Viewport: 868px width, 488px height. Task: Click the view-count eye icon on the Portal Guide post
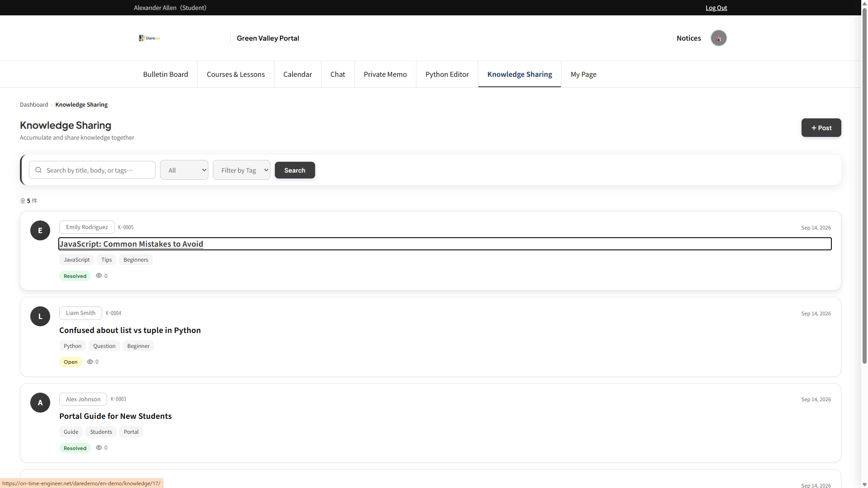click(x=99, y=447)
